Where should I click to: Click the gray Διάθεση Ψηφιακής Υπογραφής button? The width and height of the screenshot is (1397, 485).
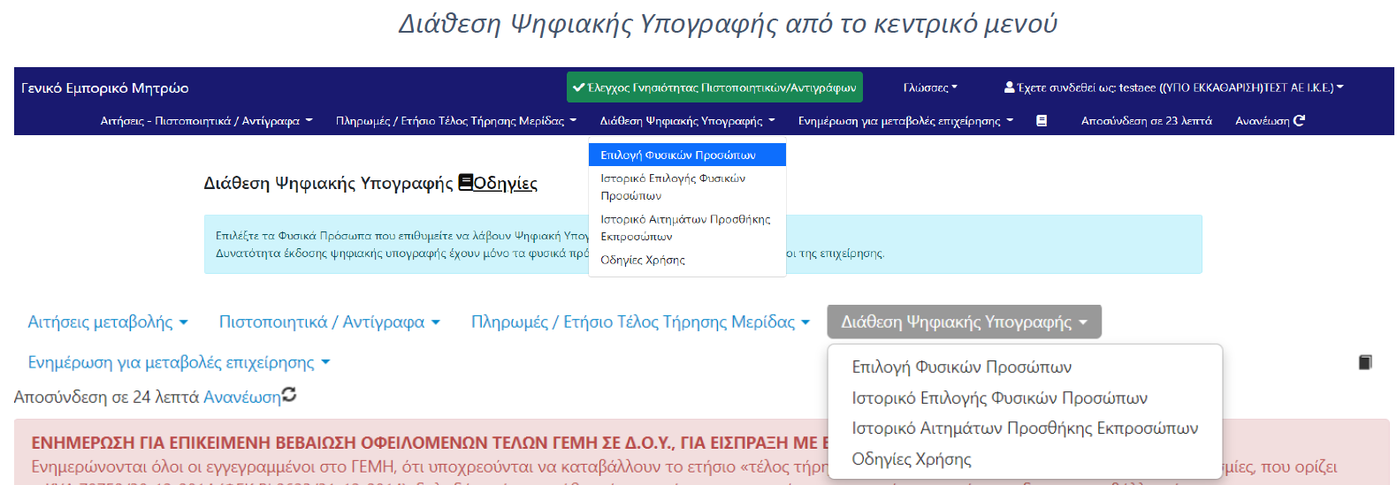964,322
